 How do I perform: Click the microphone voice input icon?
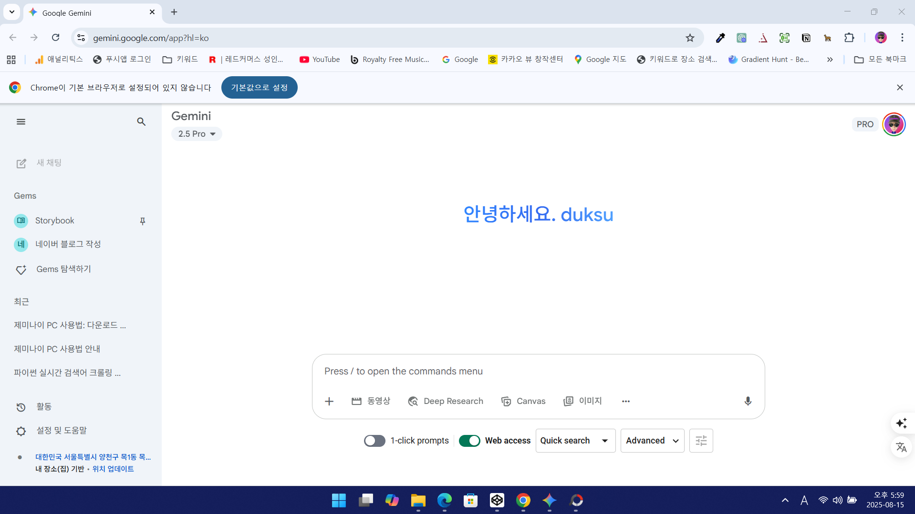click(x=748, y=401)
